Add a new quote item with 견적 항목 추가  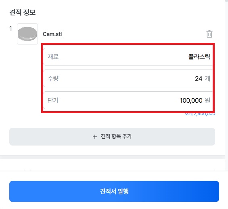click(112, 137)
